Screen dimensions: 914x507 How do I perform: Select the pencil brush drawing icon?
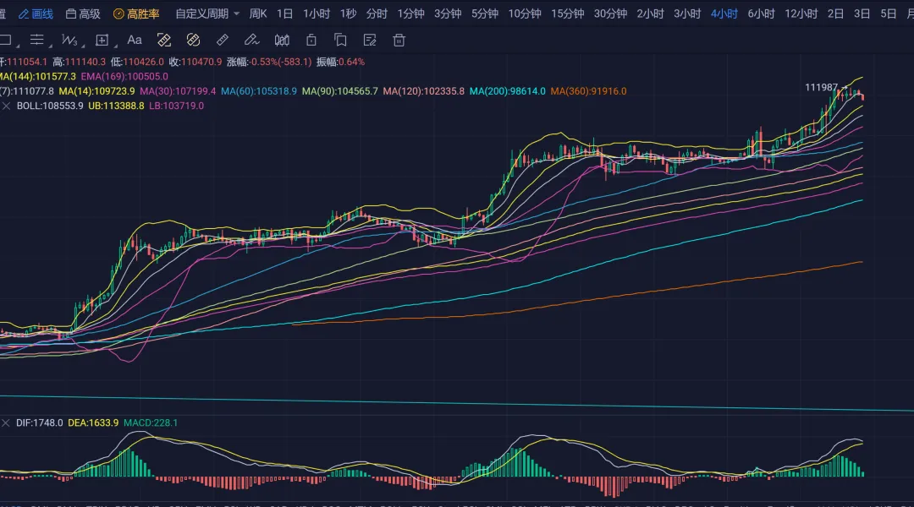(251, 40)
